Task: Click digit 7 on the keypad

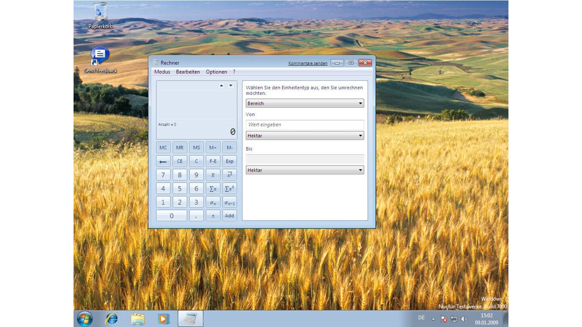Action: tap(163, 174)
